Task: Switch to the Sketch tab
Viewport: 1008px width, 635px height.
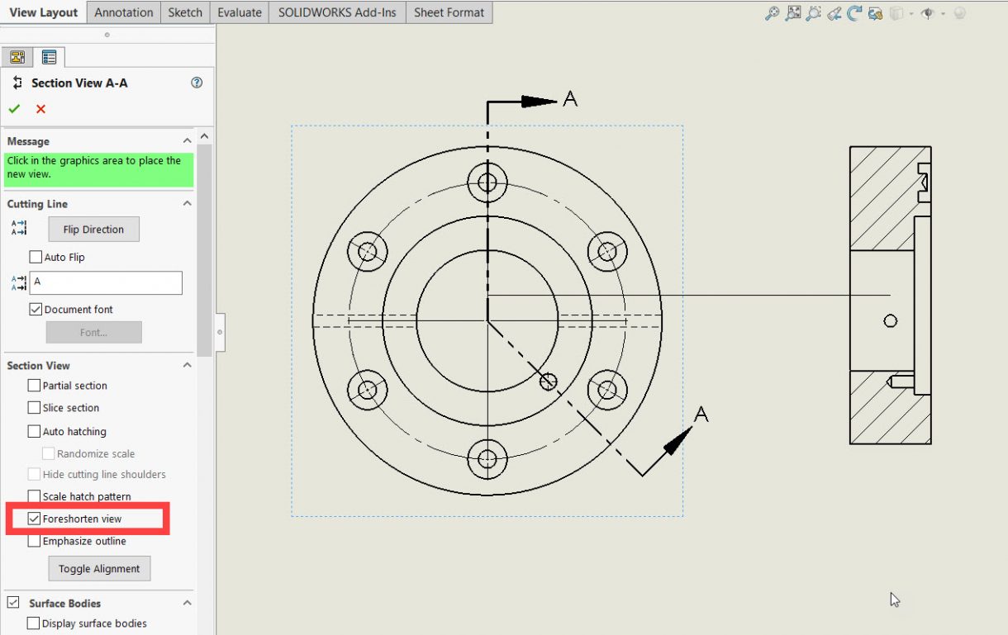Action: point(185,12)
